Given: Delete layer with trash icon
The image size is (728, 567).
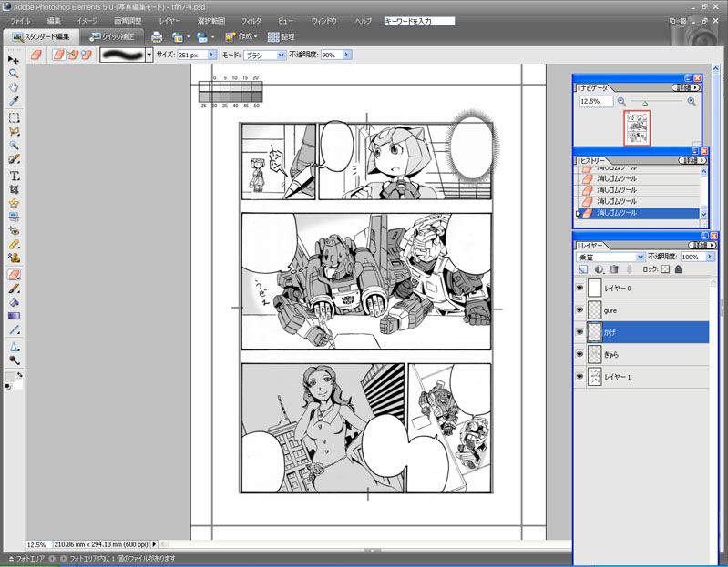Looking at the screenshot, I should pos(614,268).
